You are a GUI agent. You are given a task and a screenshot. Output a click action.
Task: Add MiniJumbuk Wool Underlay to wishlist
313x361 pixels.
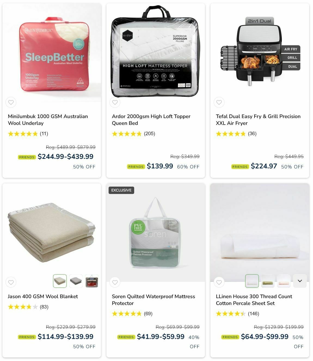coord(11,102)
